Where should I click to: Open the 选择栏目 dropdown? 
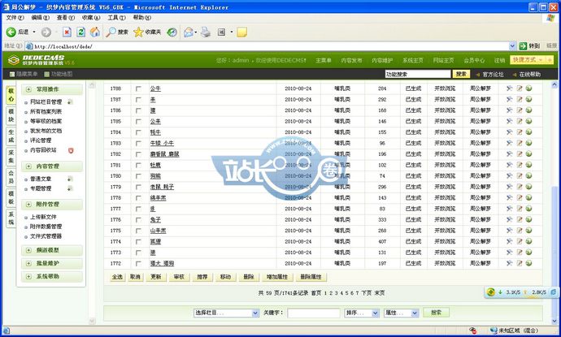pyautogui.click(x=227, y=313)
